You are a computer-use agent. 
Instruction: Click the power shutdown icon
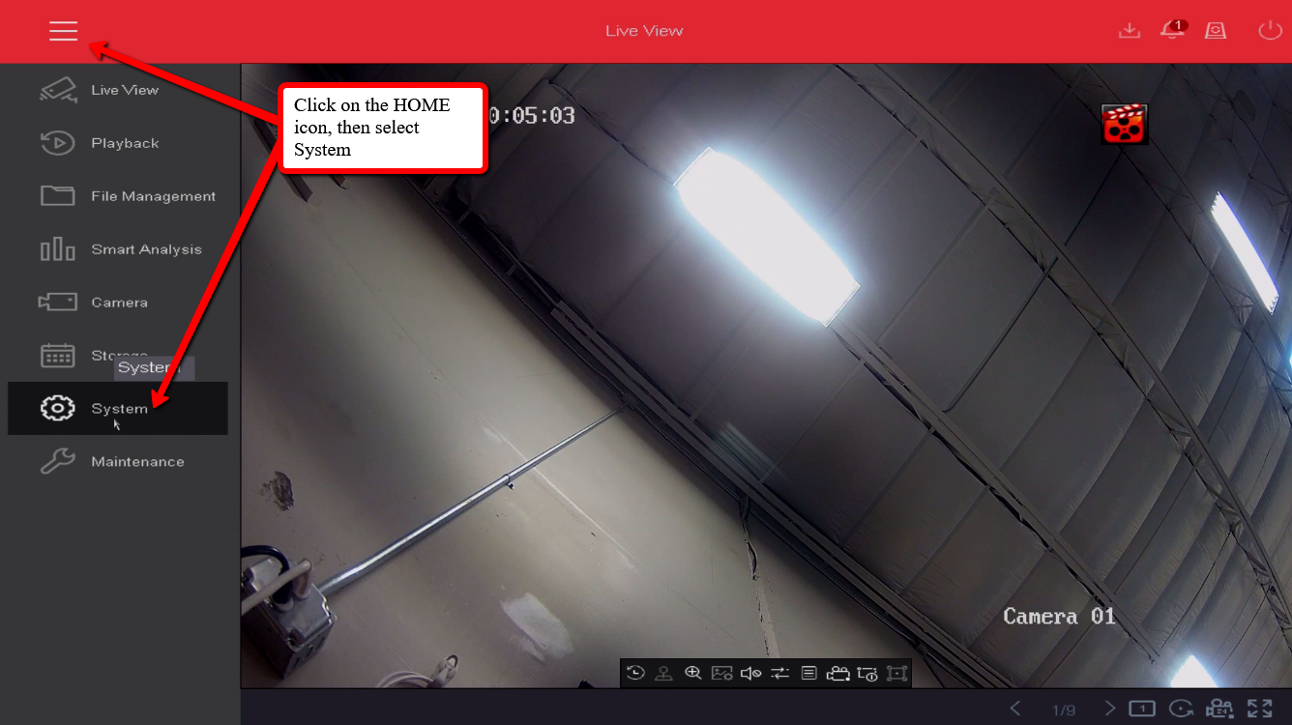[x=1269, y=31]
